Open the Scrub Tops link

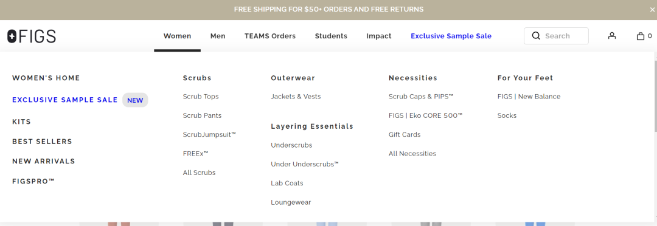pos(201,96)
